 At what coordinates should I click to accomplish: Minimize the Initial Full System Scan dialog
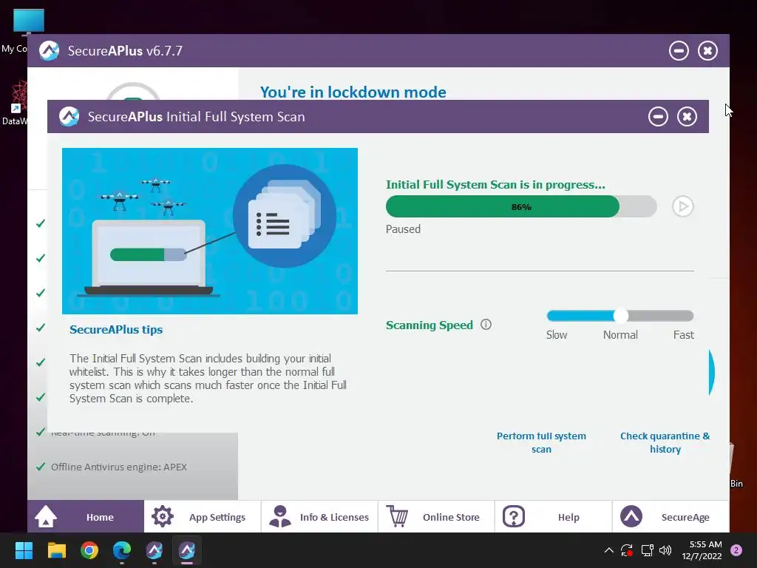coord(658,116)
